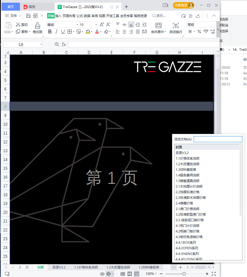
Task: Click the cloud sync icon
Action: 184,16
